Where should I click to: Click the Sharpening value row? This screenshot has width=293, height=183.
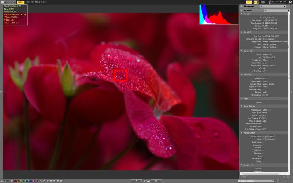point(264,145)
